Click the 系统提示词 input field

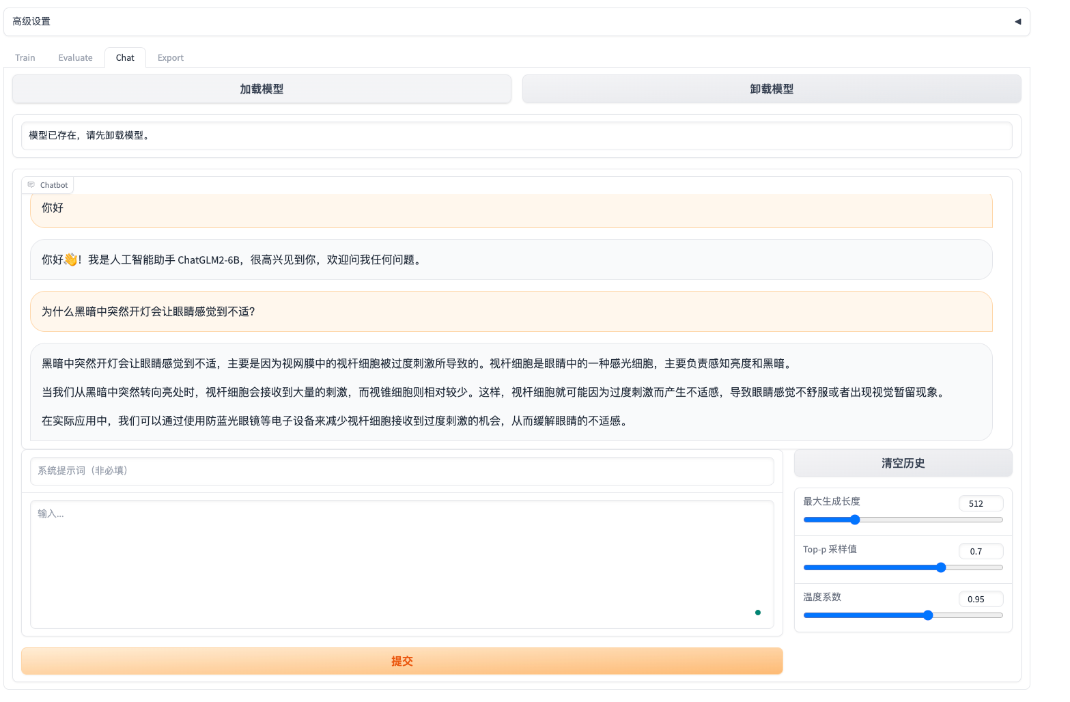pyautogui.click(x=402, y=471)
